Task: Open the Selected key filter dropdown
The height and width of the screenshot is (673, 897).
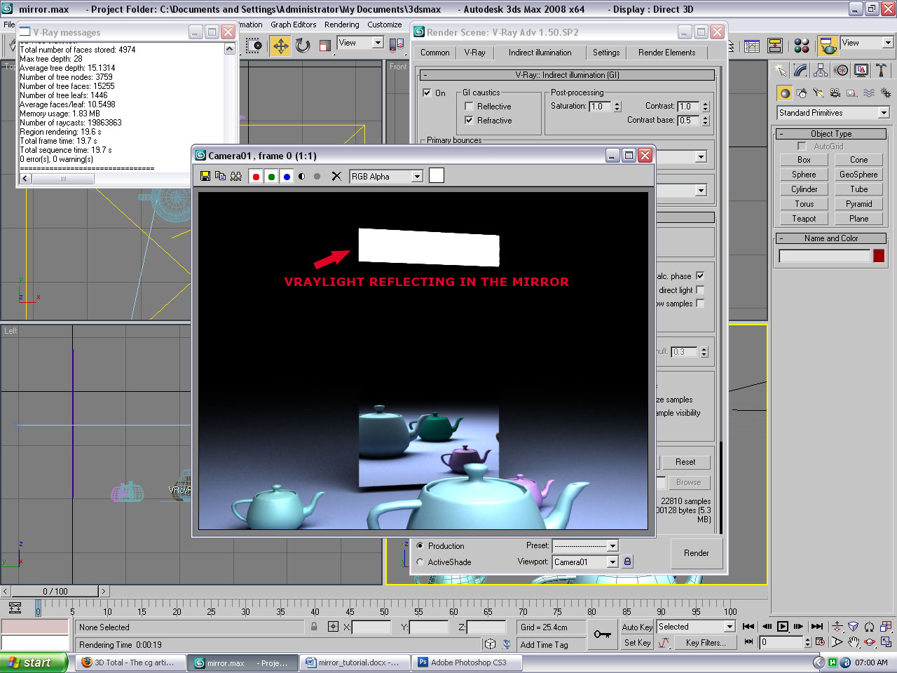Action: pyautogui.click(x=696, y=626)
